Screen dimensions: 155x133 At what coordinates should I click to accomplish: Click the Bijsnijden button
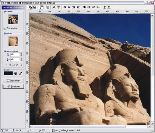(13, 87)
